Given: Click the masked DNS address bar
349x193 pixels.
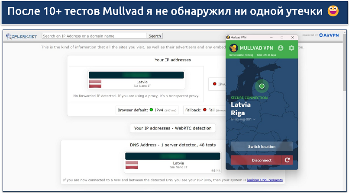Looking at the screenshot, I should [x=173, y=156].
